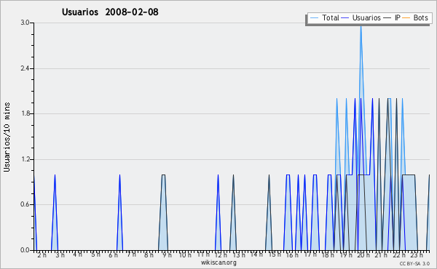
Task: Click the '3 h' x-axis label
Action: pos(60,255)
